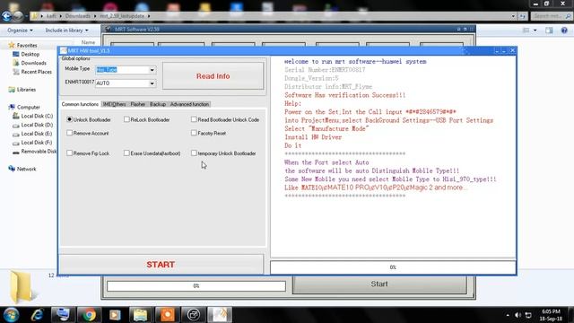Enable temporary Unlock Bootloader checkbox

194,153
